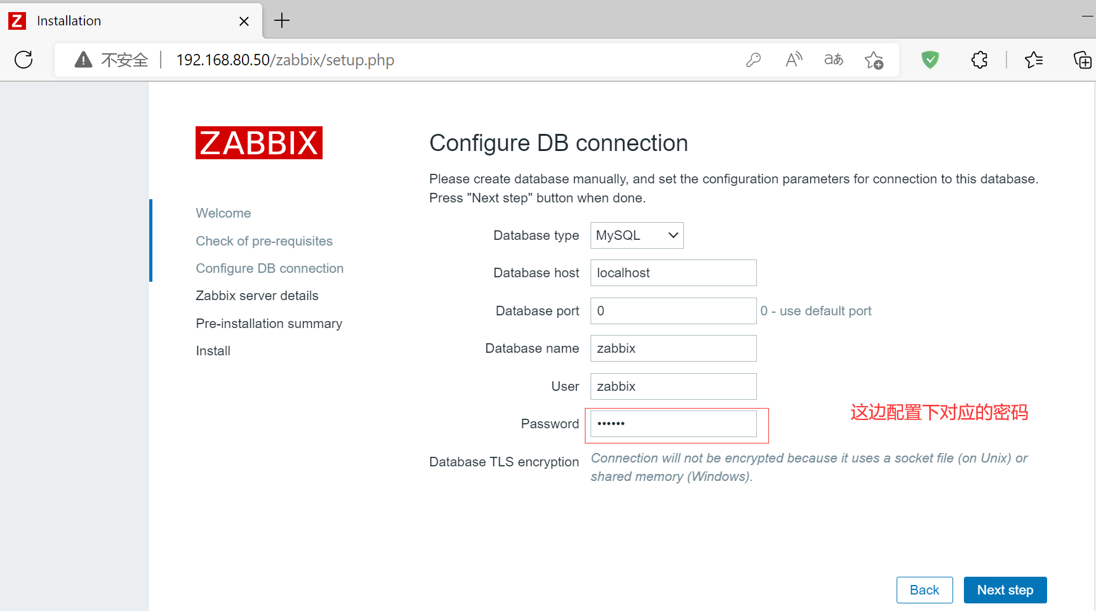Open the Favorites list icon
The height and width of the screenshot is (611, 1096).
point(1034,60)
